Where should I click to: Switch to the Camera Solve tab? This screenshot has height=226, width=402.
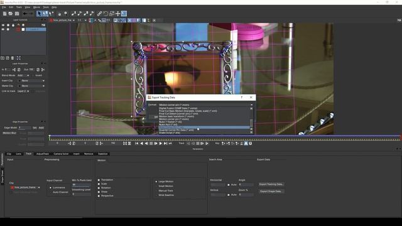tap(61, 154)
